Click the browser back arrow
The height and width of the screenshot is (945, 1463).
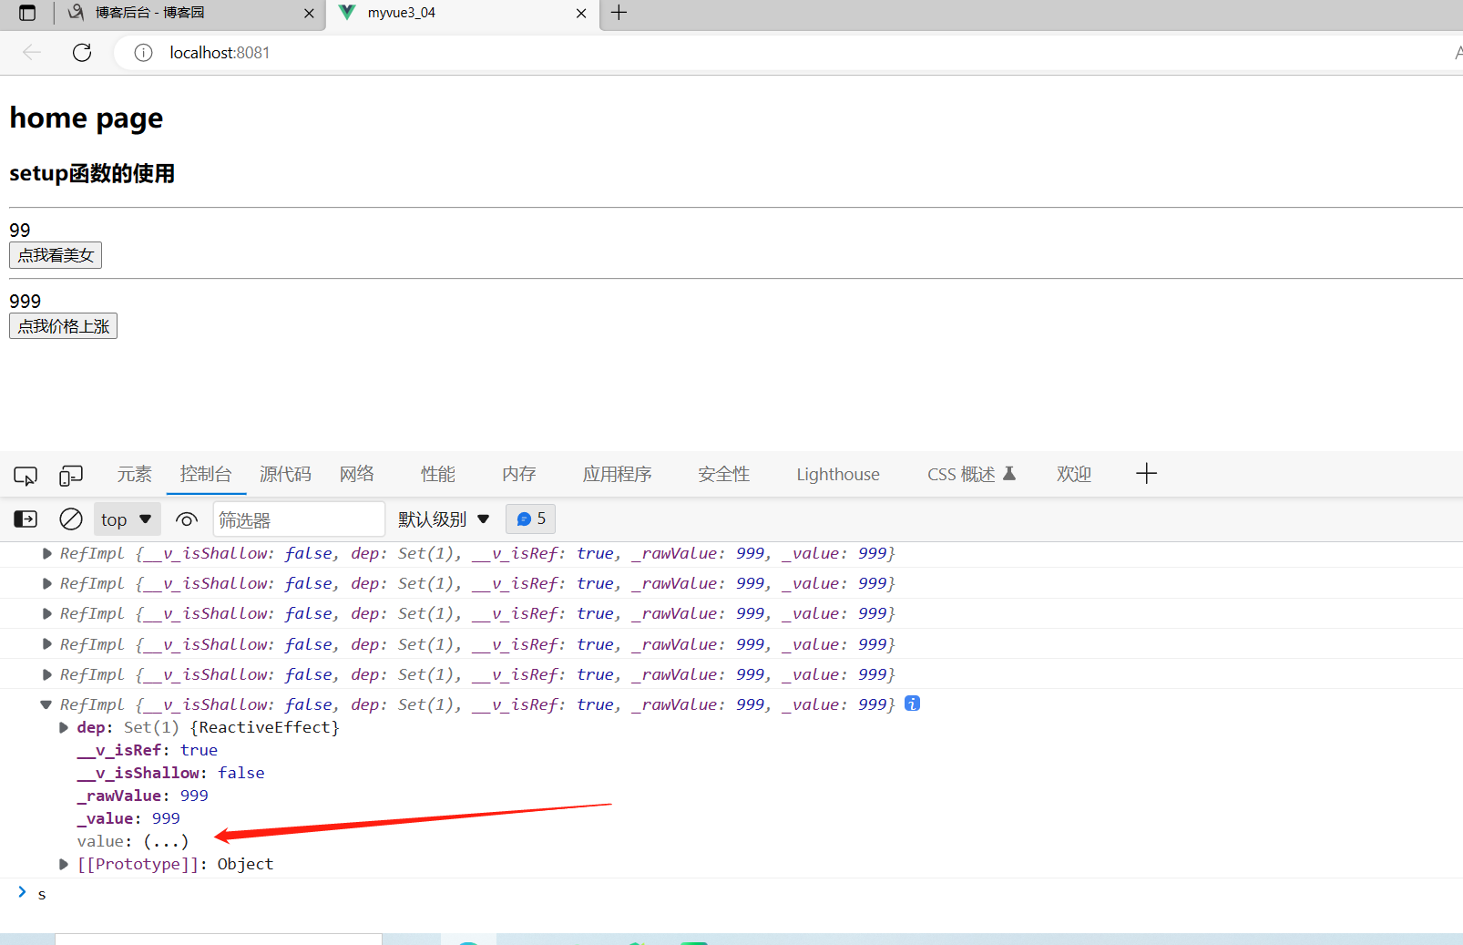point(32,53)
